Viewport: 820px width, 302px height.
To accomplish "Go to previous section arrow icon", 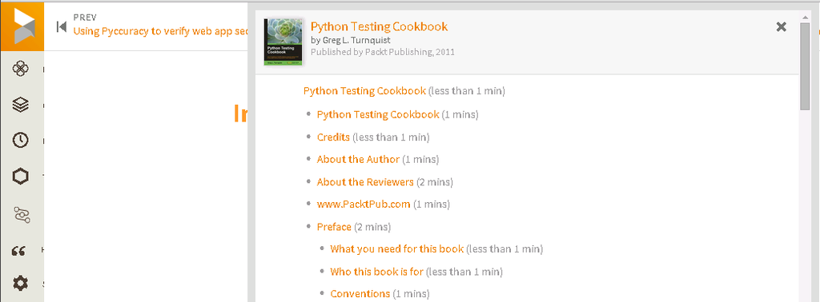I will tap(61, 26).
